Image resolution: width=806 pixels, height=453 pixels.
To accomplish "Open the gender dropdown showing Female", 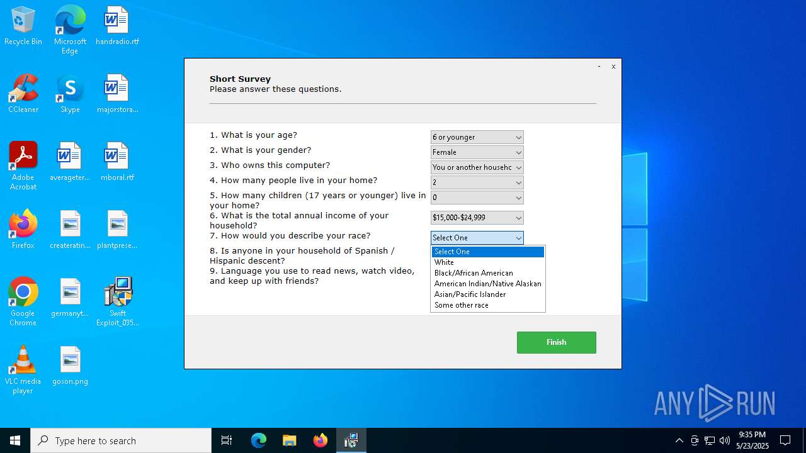I will click(x=477, y=152).
